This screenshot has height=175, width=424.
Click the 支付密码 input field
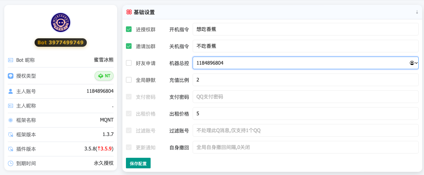[x=305, y=97]
